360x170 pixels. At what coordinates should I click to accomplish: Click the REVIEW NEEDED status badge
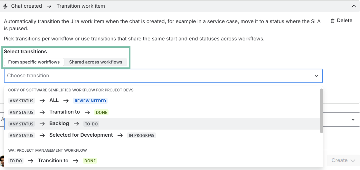(90, 101)
